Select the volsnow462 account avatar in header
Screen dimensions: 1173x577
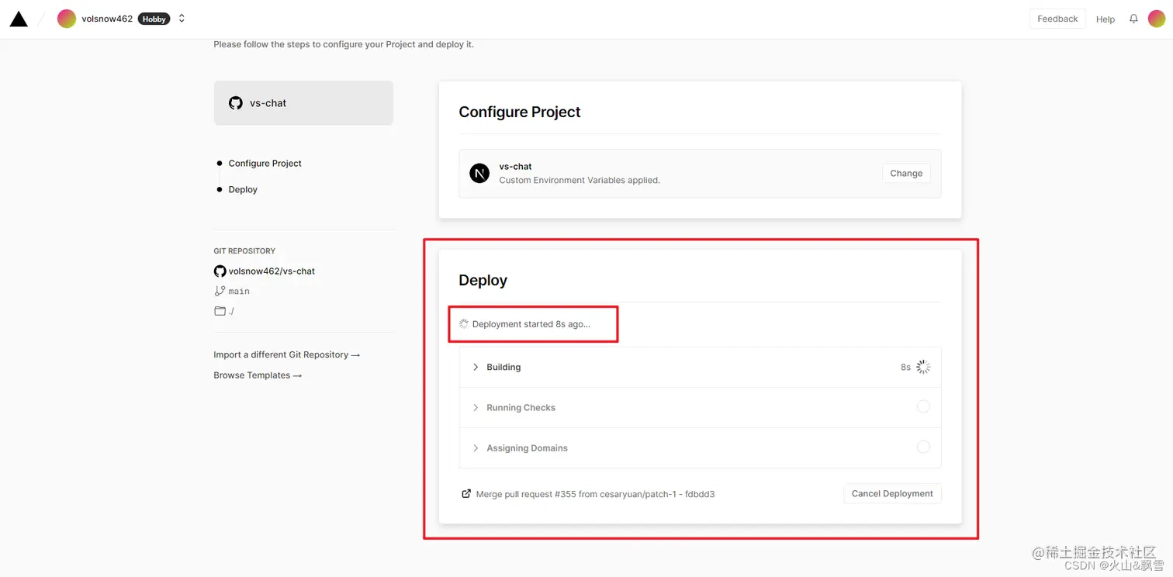pos(67,19)
